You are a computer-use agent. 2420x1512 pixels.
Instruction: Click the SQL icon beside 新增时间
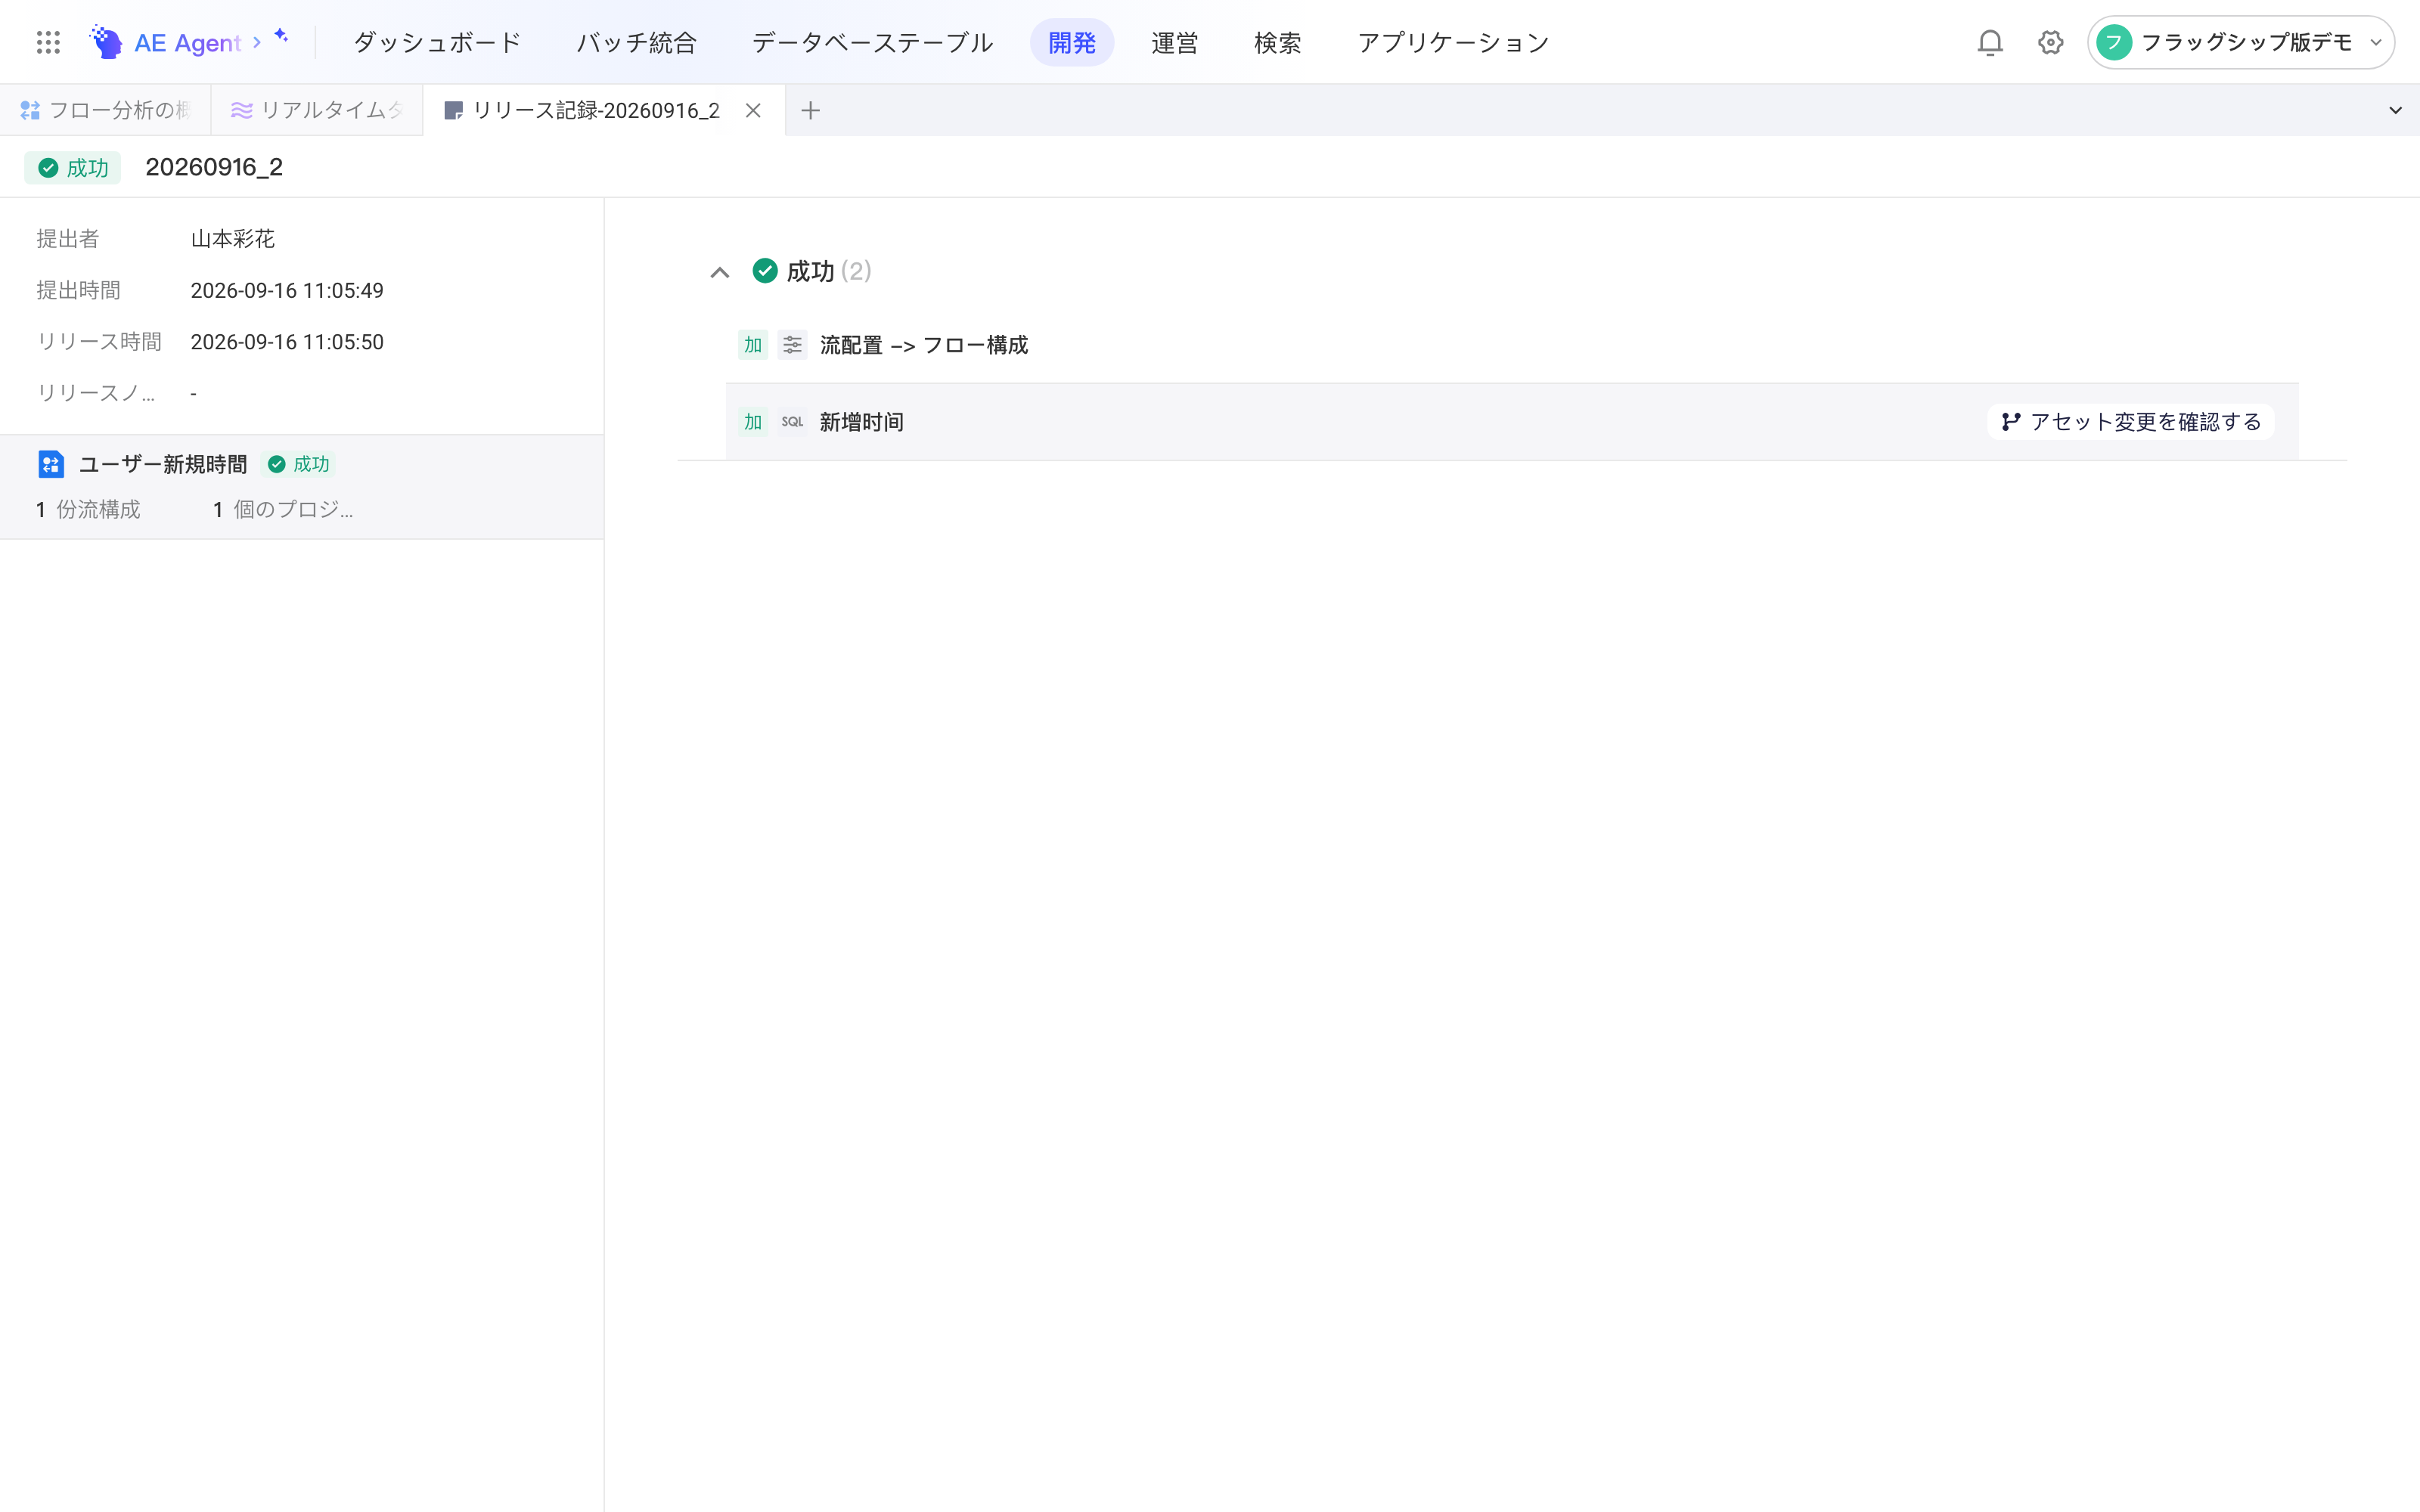(x=792, y=422)
